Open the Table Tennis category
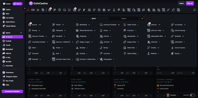Viewport: 198px width, 98px height. click(x=131, y=25)
